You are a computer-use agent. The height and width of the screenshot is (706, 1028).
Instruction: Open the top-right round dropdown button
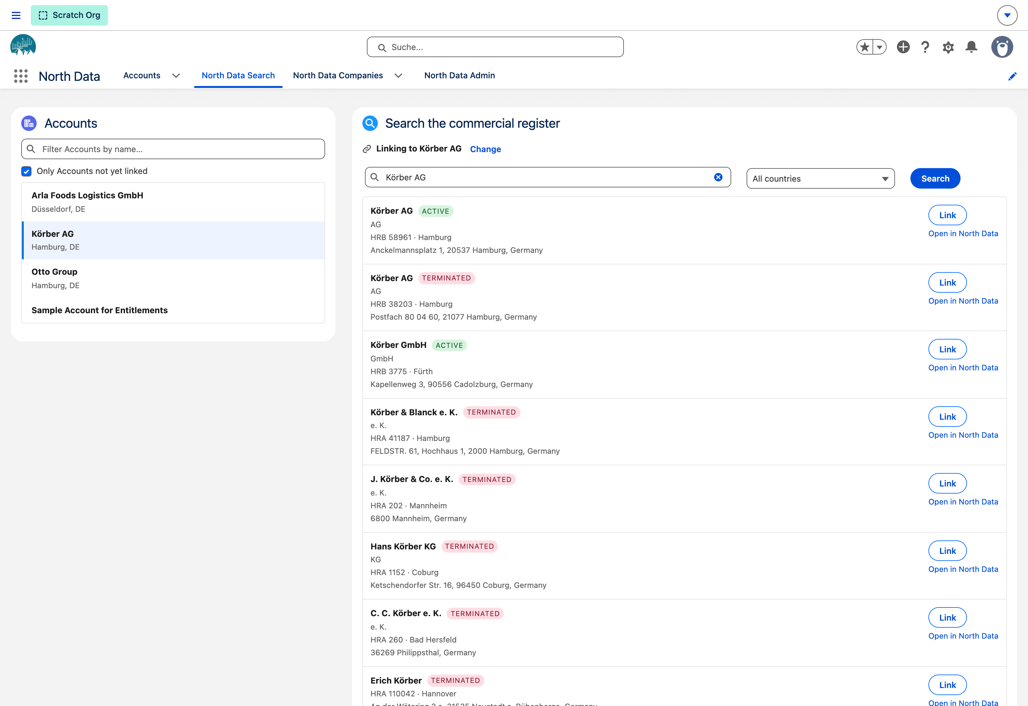(1007, 15)
